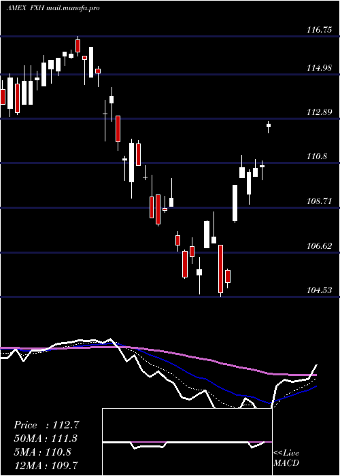The width and height of the screenshot is (340, 476).
Task: Click the latest candlestick near 112.89
Action: [x=269, y=127]
